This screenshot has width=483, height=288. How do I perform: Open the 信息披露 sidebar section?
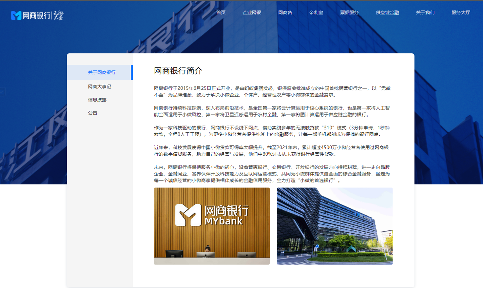97,100
